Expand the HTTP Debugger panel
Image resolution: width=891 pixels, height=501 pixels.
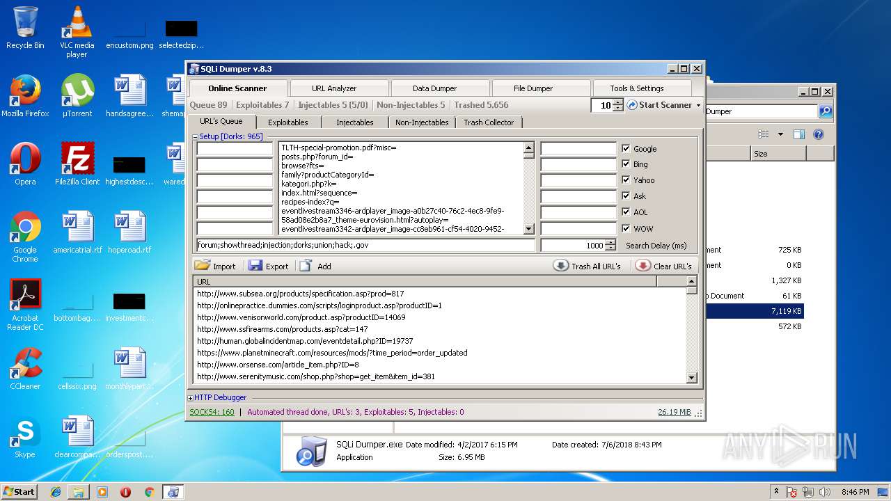[191, 398]
